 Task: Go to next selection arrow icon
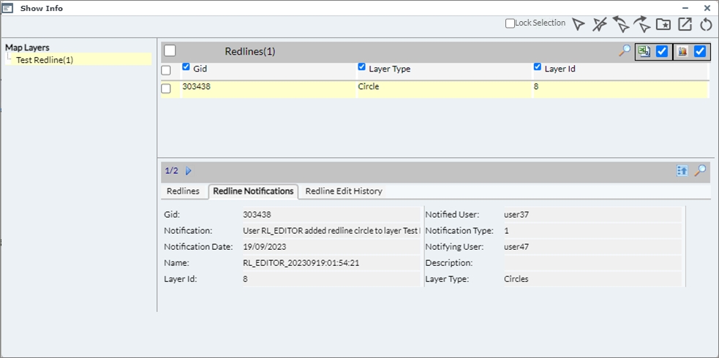pyautogui.click(x=642, y=25)
